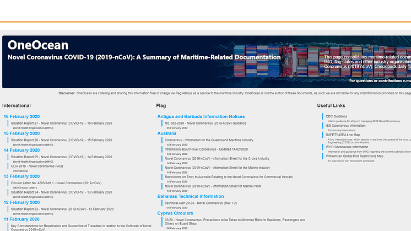Viewport: 411px width, 231px height.
Task: Open Information about Novel Coronavirus Updated 14/02/2020
Action: [206, 149]
